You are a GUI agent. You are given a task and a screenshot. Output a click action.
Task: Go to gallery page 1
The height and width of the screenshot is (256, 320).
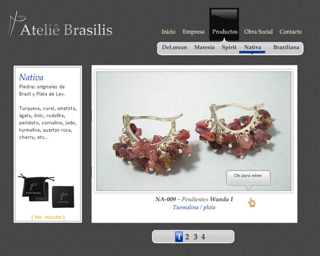(179, 237)
